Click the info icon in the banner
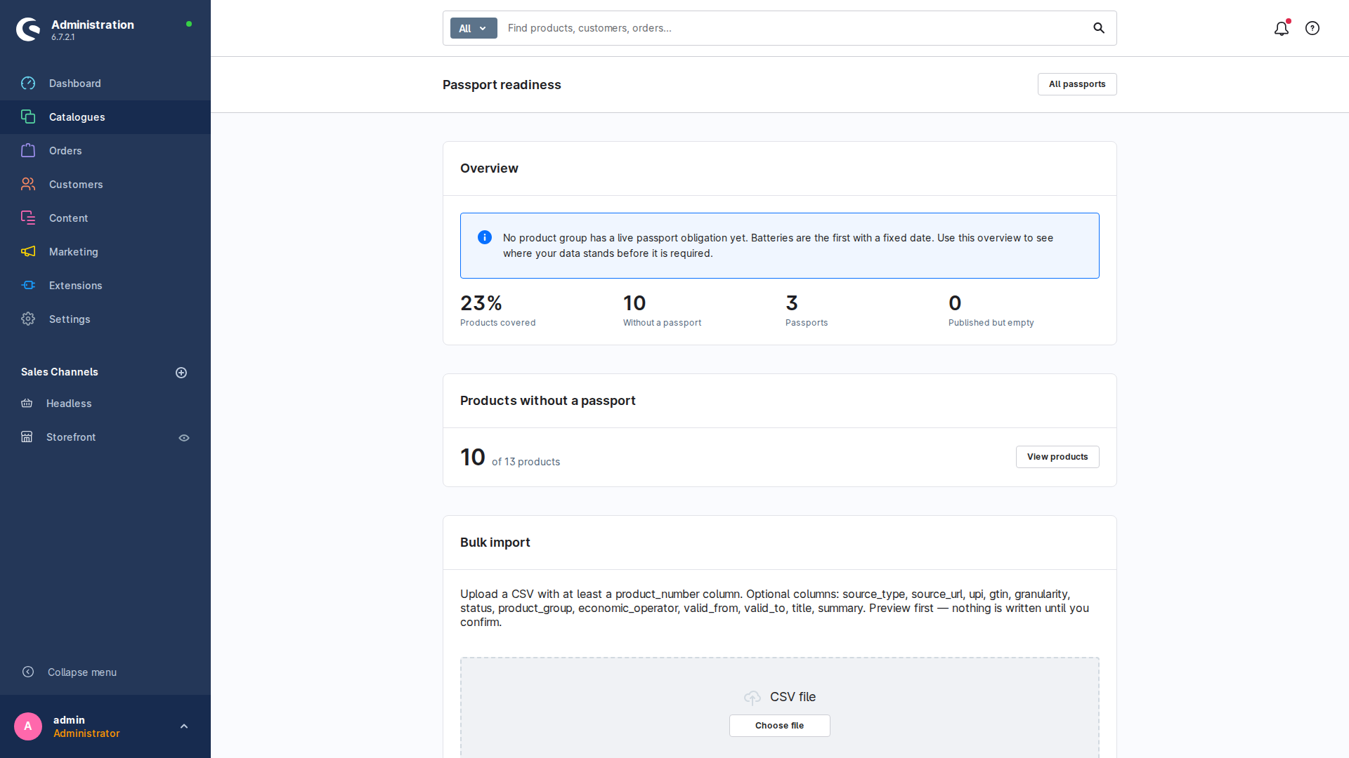Viewport: 1349px width, 758px height. point(485,238)
